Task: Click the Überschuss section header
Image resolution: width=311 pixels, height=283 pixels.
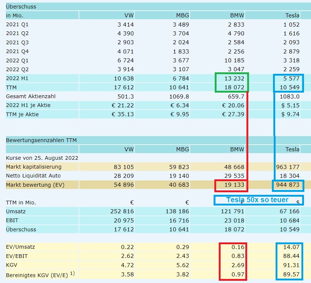Action: click(21, 7)
